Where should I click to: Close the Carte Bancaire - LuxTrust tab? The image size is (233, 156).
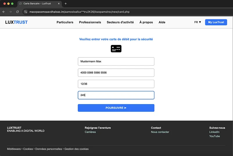coord(59,3)
